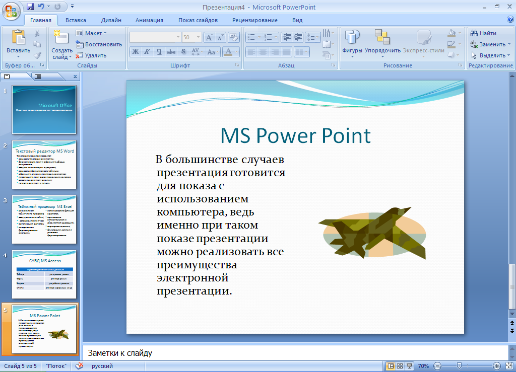Screen dimensions: 516x372
Task: Apply a numbered list
Action: coord(268,37)
